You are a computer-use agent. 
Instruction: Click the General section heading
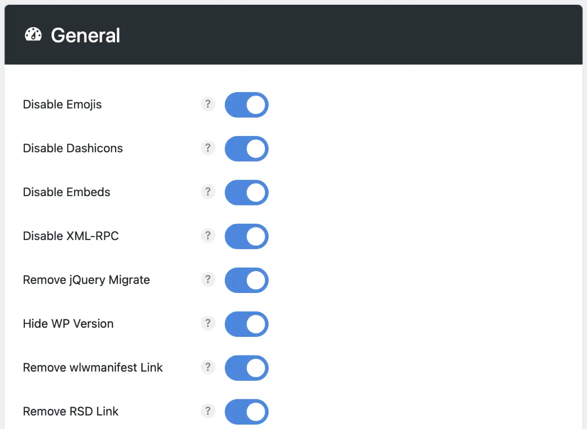tap(85, 35)
